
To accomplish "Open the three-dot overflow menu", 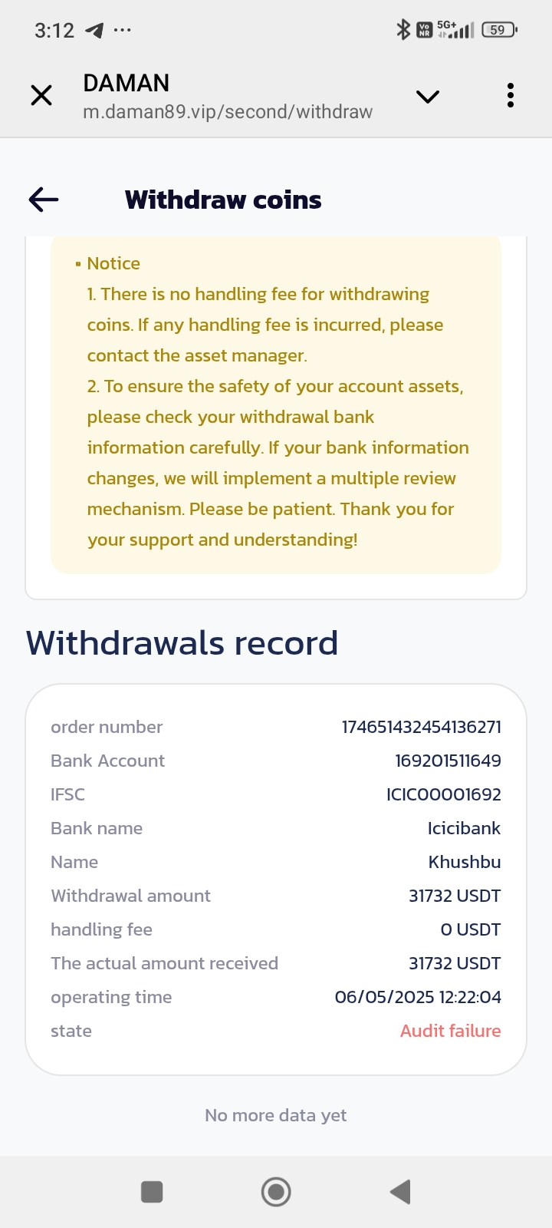I will pos(511,96).
